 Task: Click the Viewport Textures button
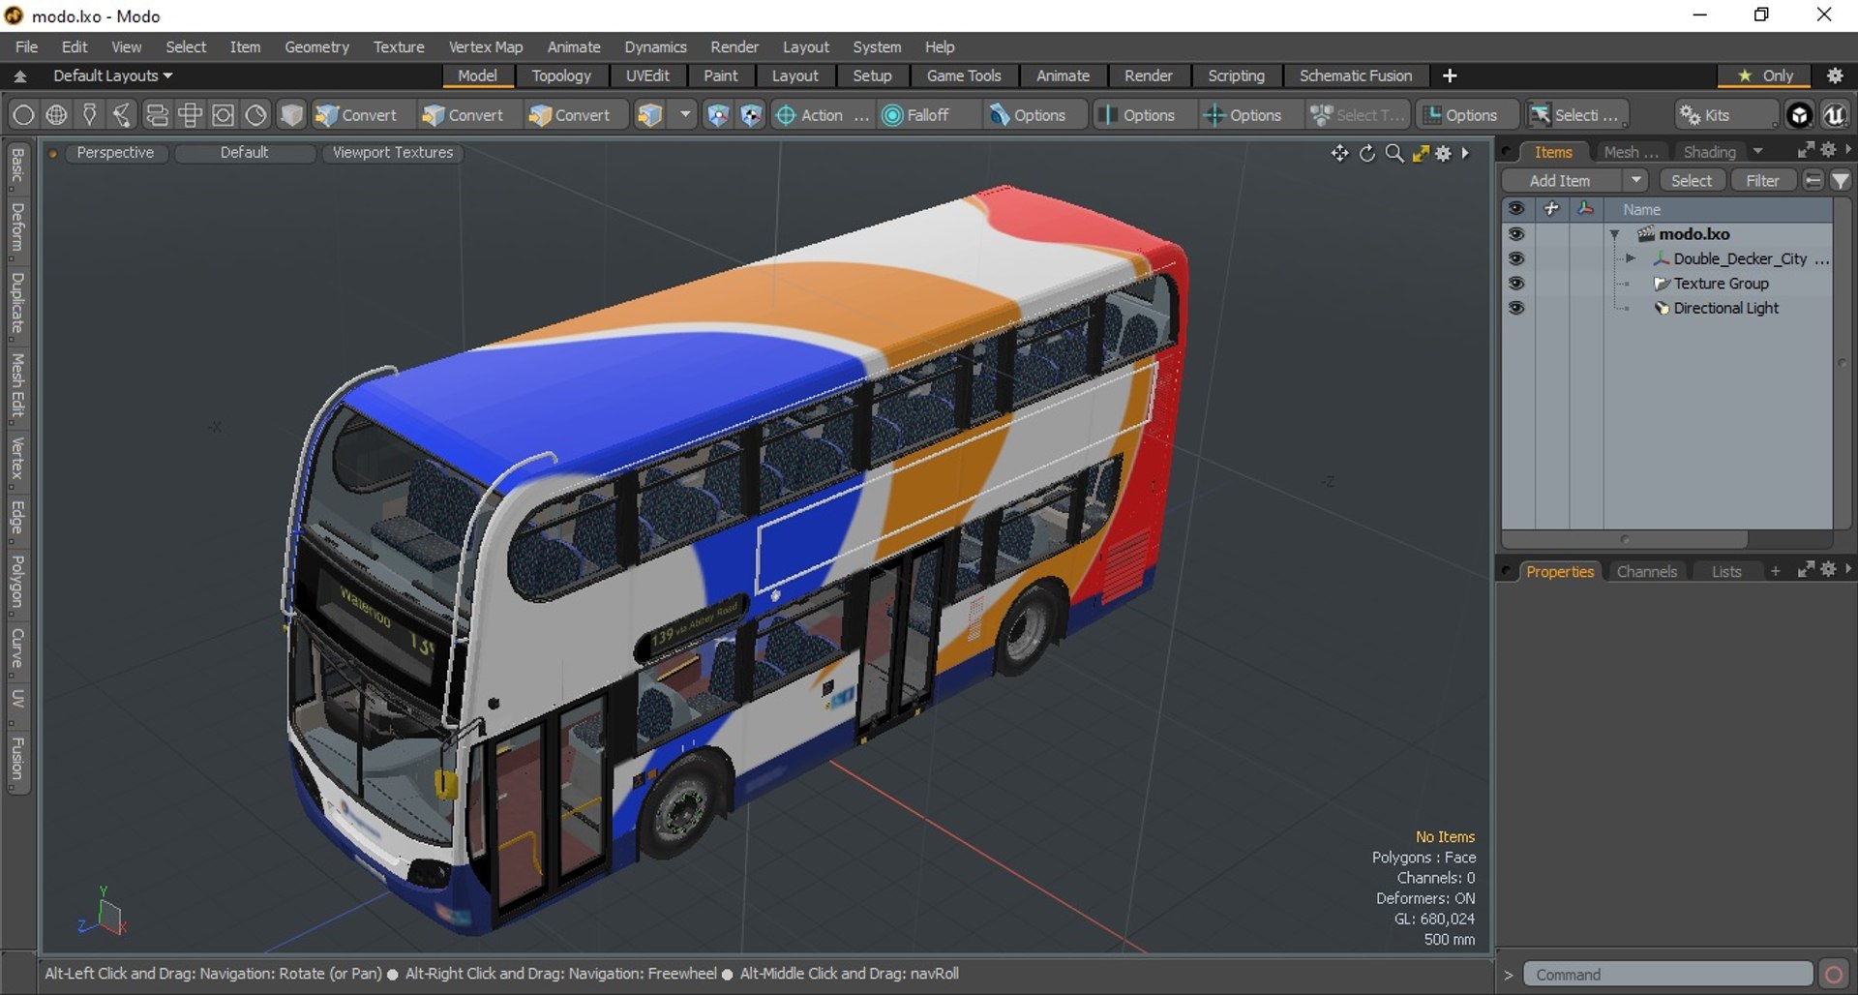click(x=393, y=153)
